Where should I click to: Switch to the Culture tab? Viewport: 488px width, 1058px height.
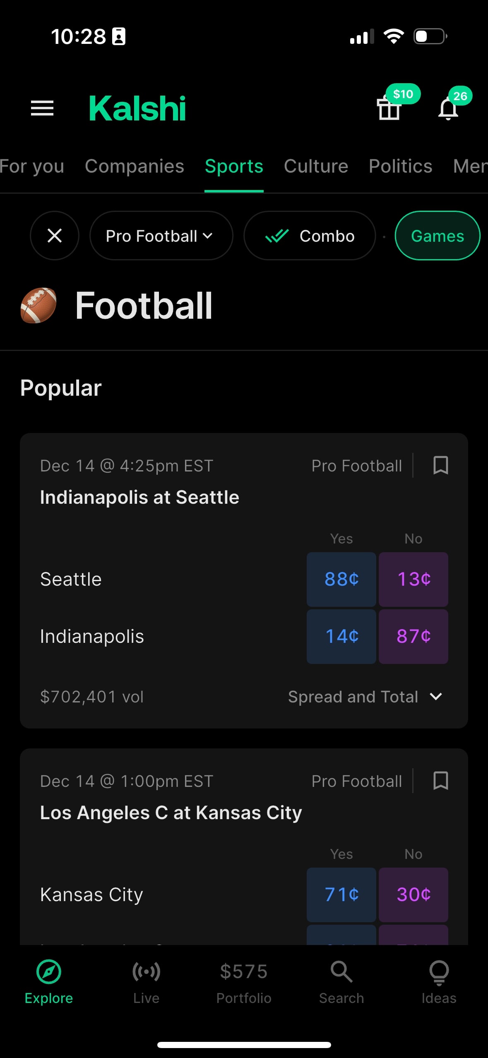coord(316,166)
